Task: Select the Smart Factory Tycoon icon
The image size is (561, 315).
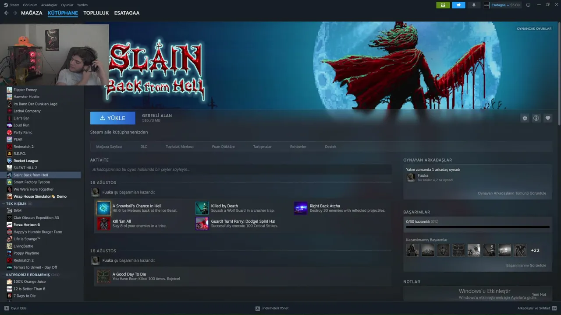Action: (x=10, y=182)
